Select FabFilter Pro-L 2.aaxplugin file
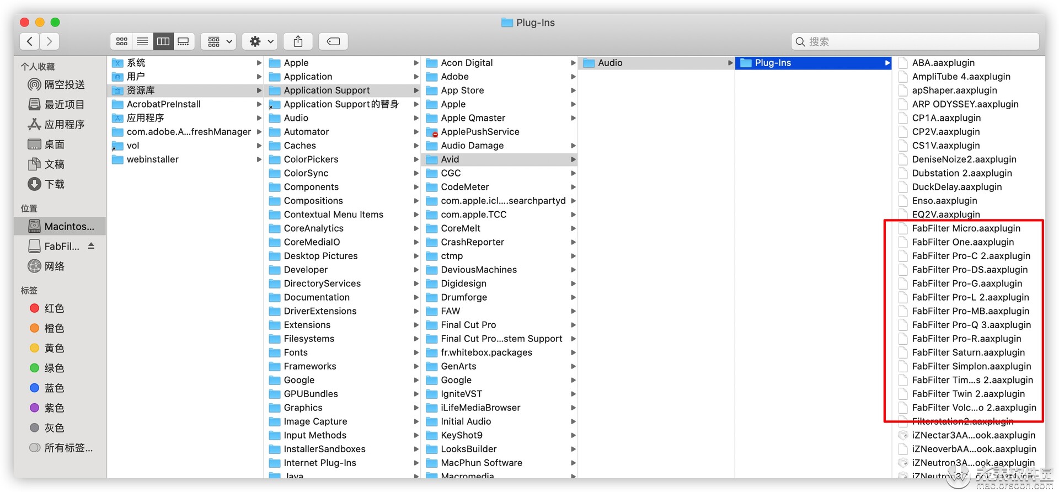The width and height of the screenshot is (1059, 492). (968, 297)
